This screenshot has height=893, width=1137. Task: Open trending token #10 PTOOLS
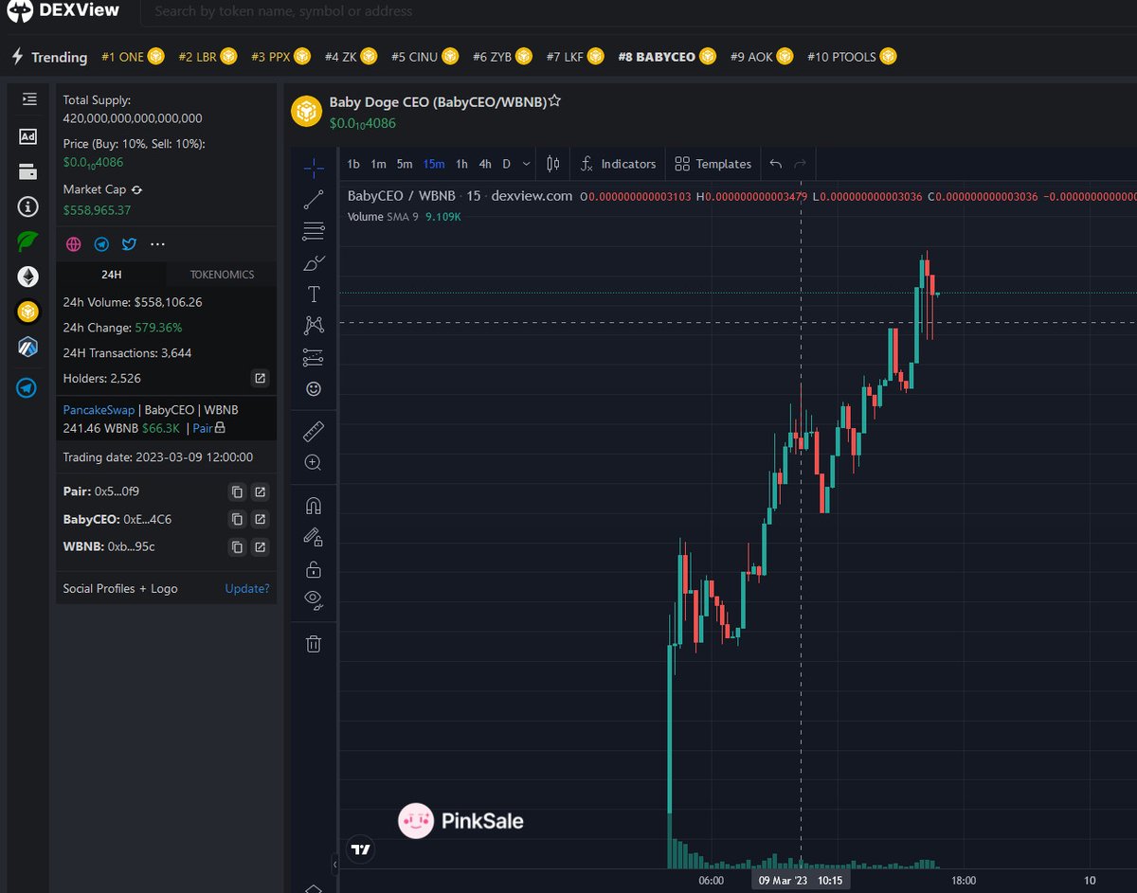point(852,57)
